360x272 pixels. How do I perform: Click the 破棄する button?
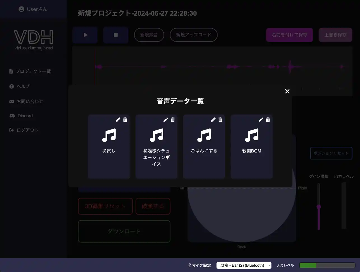pos(153,206)
